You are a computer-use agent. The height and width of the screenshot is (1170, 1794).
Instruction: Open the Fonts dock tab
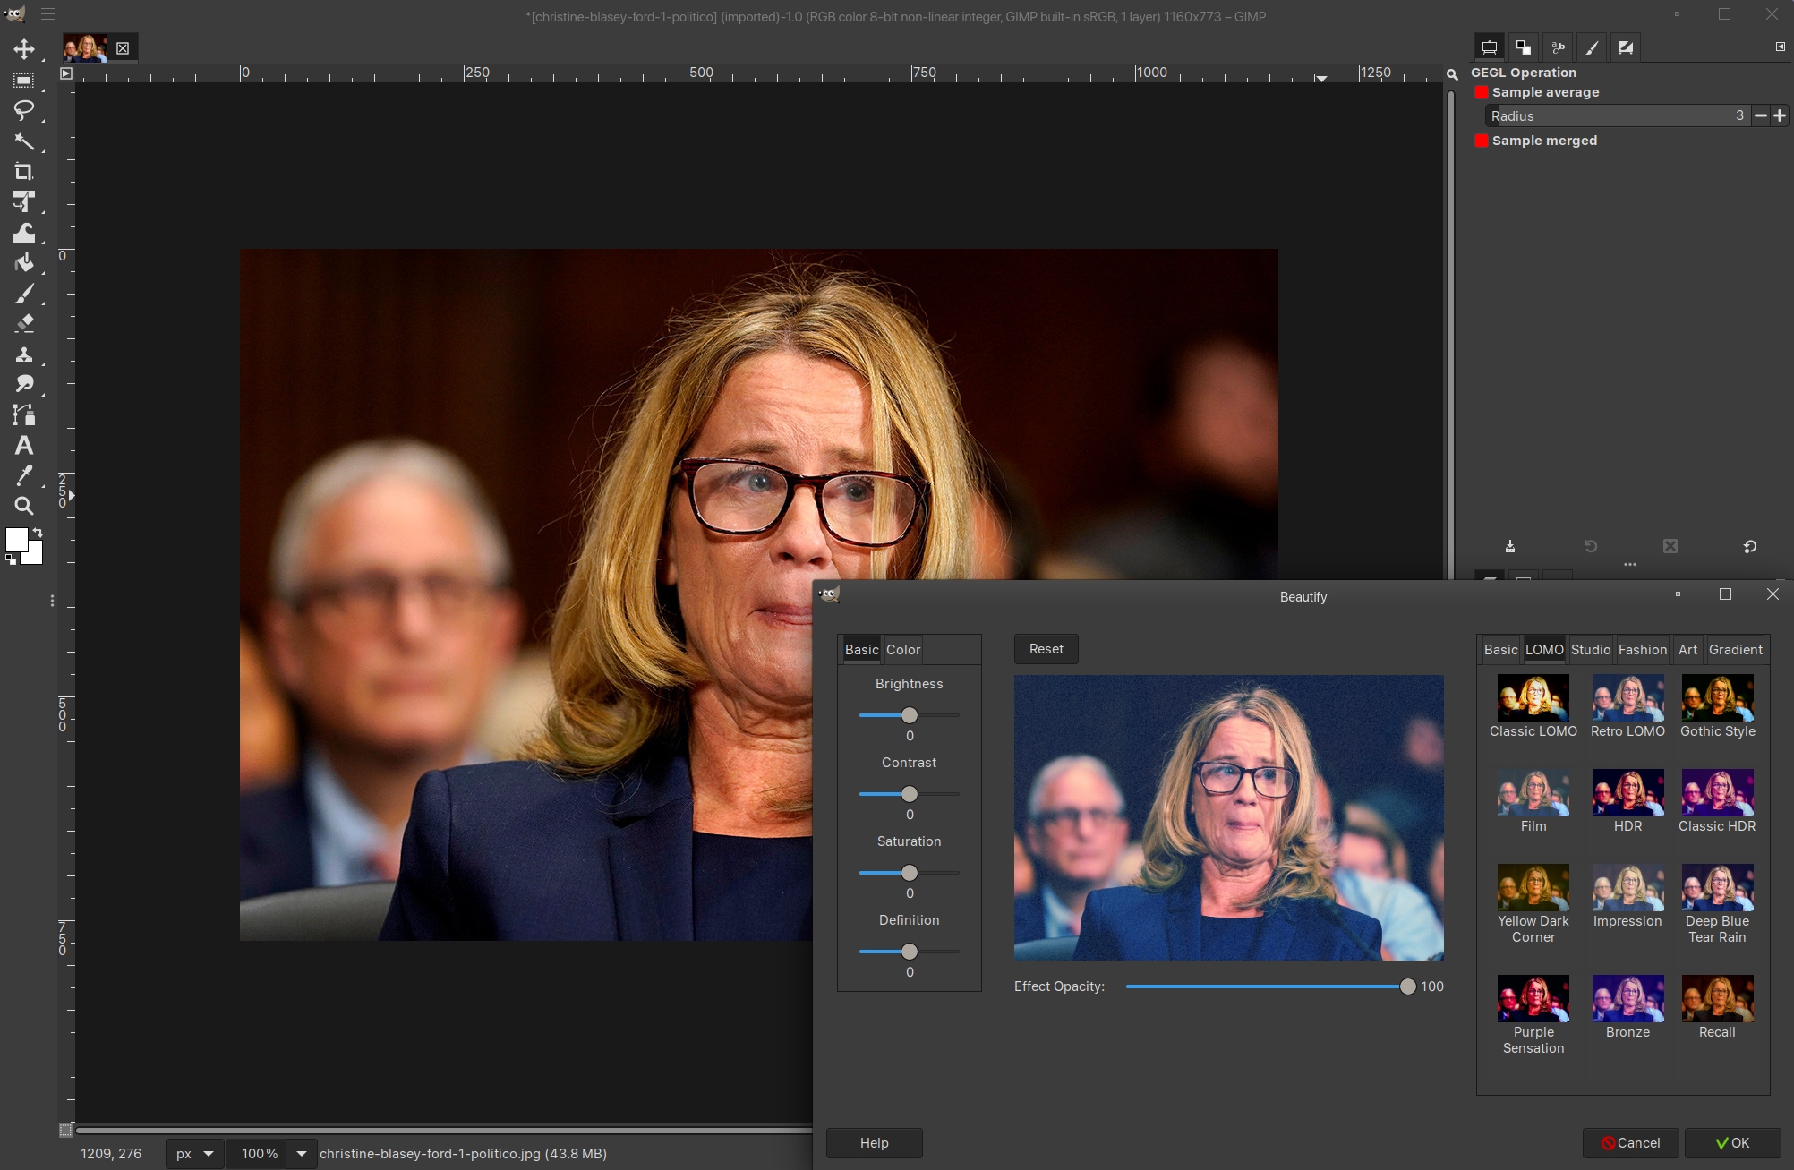tap(1558, 47)
